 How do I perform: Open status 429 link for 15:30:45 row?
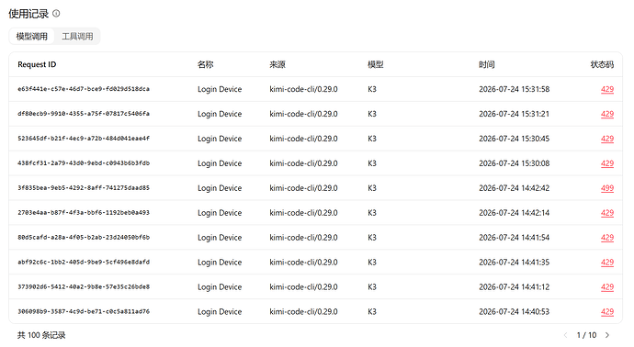(x=607, y=139)
